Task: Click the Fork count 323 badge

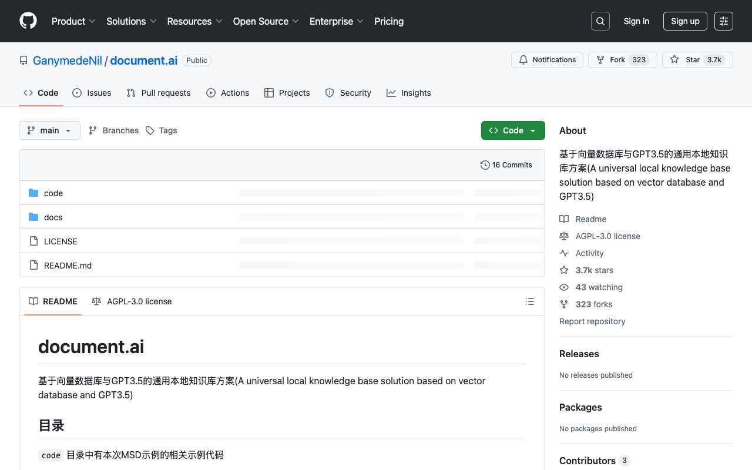Action: pos(639,60)
